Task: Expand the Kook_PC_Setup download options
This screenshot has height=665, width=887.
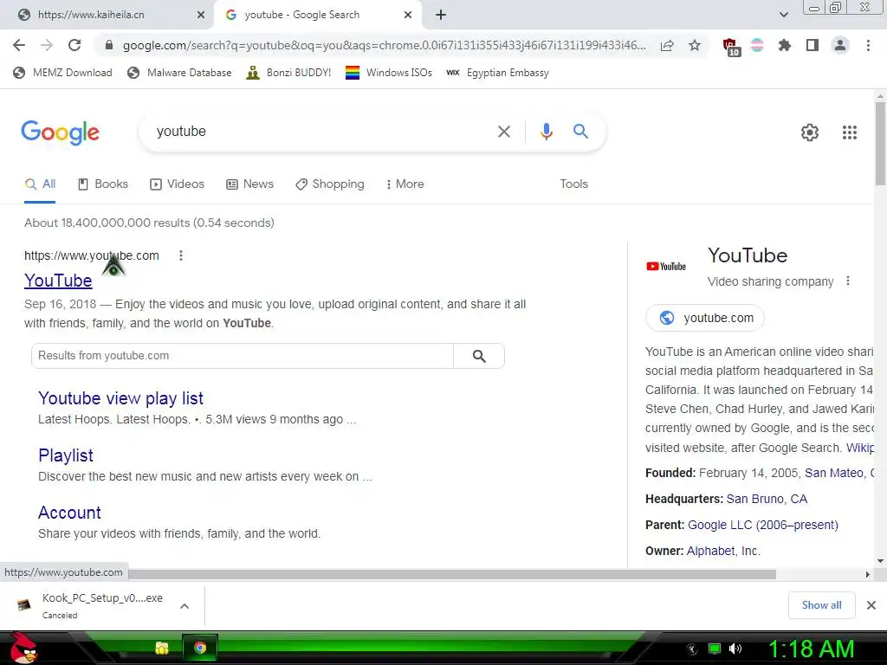Action: (x=184, y=606)
